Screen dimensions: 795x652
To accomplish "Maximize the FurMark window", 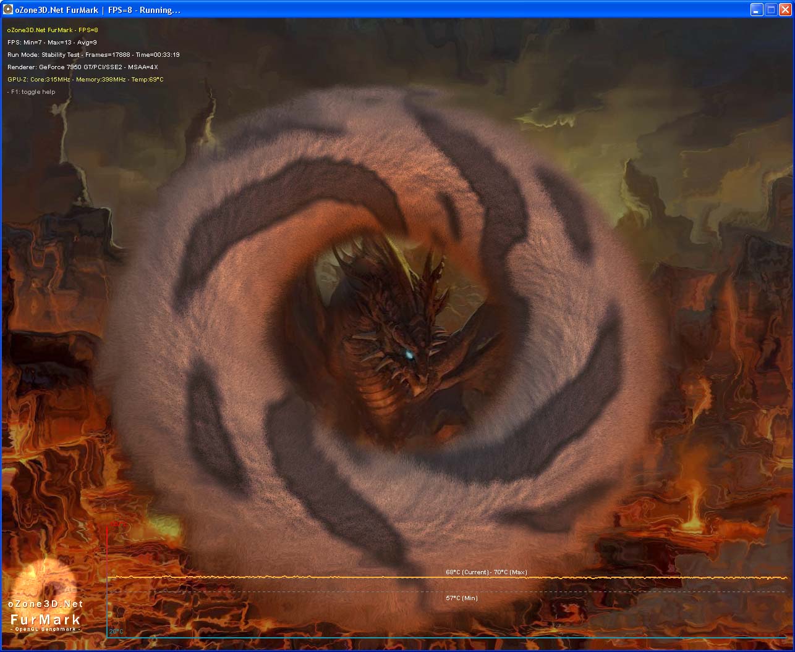I will click(x=771, y=9).
